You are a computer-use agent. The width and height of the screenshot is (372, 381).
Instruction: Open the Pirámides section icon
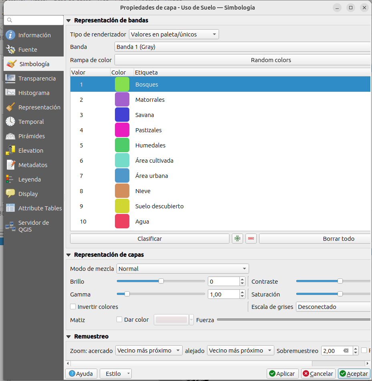[10, 136]
